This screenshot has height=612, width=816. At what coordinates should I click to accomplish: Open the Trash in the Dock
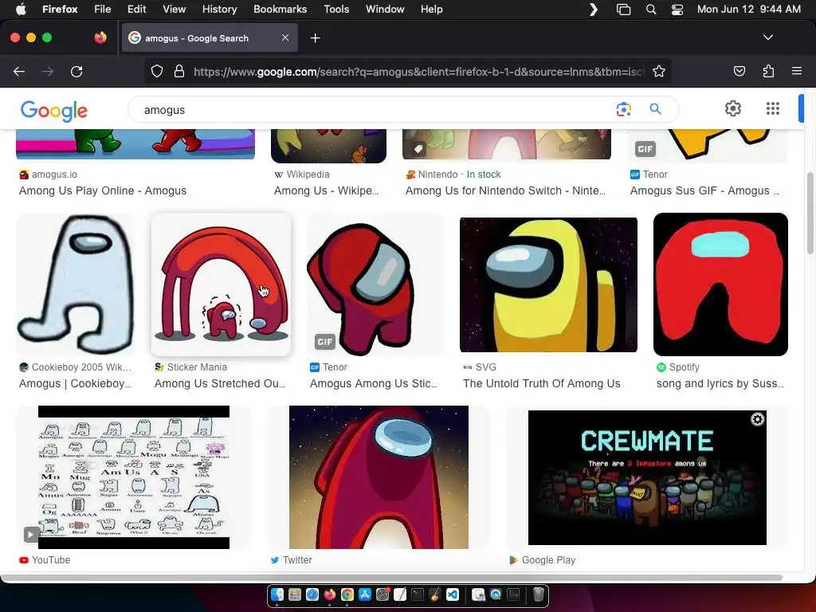(x=538, y=594)
